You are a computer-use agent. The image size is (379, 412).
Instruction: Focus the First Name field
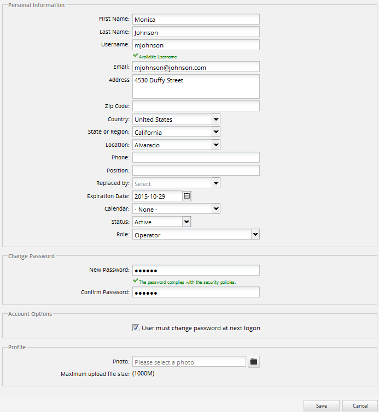tap(196, 20)
